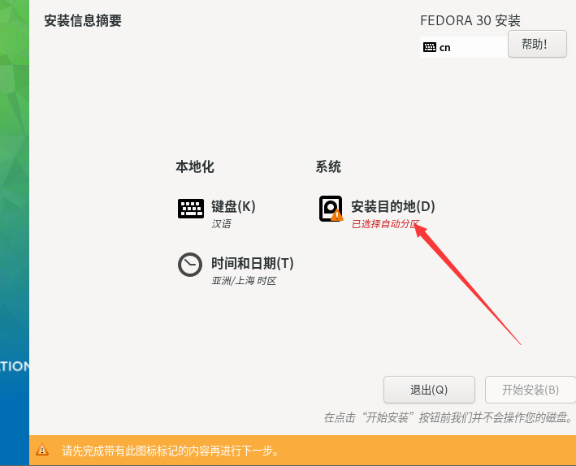The image size is (576, 466).
Task: Click the 开始安装(B) button
Action: (531, 390)
